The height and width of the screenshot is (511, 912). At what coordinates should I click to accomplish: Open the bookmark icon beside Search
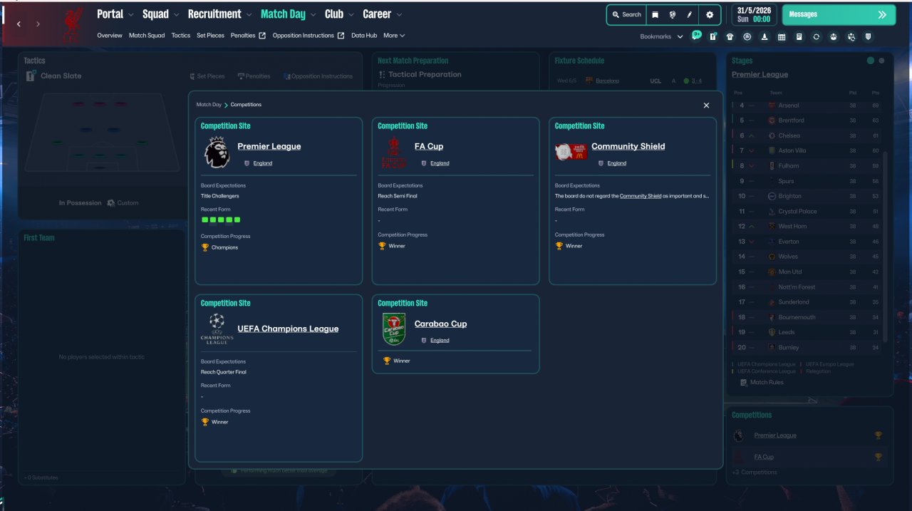[655, 14]
